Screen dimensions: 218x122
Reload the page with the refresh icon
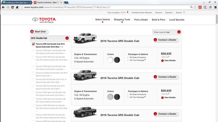[13, 7]
